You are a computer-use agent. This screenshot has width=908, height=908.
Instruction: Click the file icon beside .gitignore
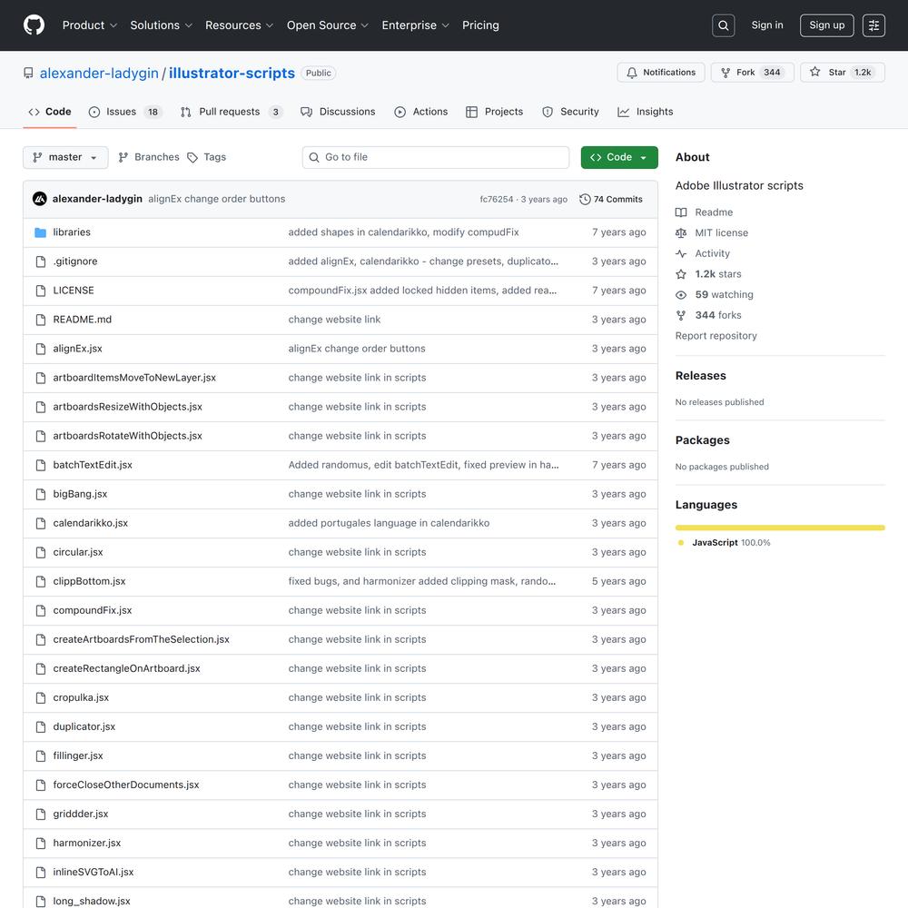pyautogui.click(x=41, y=262)
